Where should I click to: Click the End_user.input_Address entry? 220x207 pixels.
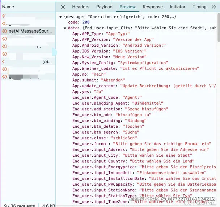141,149
